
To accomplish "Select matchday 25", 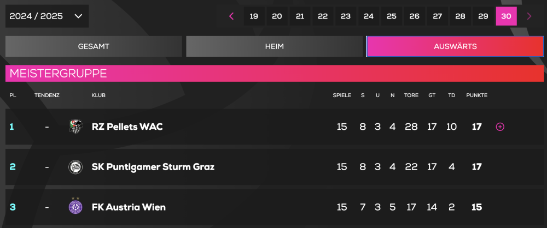I will [x=392, y=16].
